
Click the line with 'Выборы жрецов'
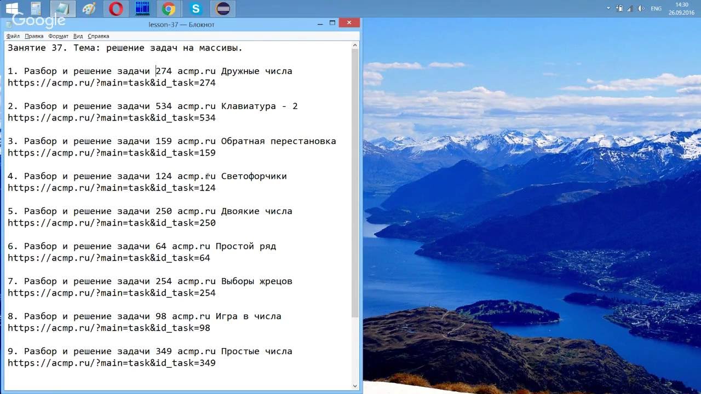(x=150, y=281)
